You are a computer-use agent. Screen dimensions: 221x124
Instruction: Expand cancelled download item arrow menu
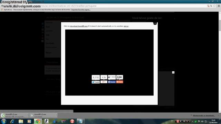click(56, 115)
